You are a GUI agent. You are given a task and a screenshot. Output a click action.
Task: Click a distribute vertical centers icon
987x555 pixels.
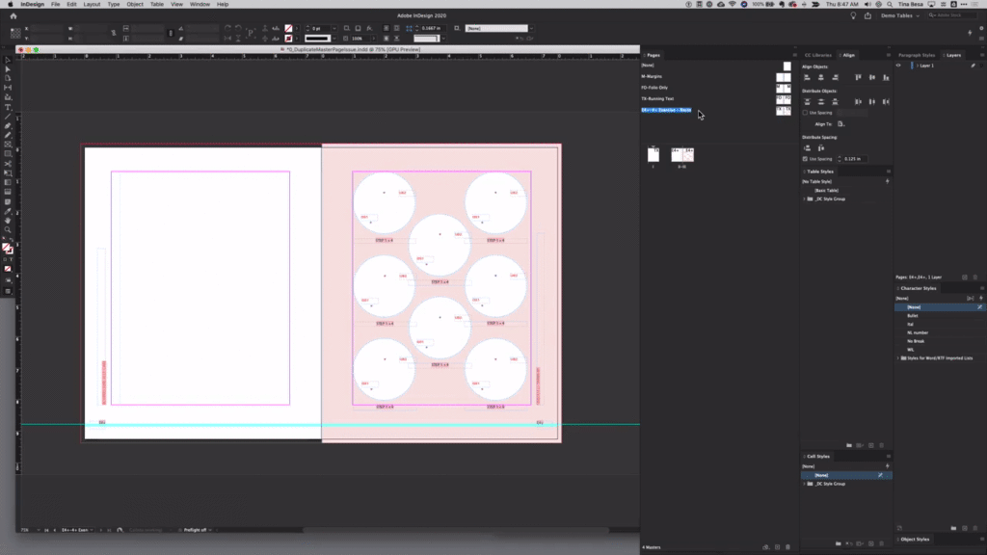pos(820,100)
